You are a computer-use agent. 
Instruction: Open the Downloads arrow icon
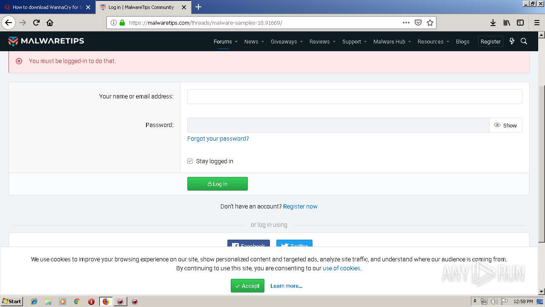493,23
